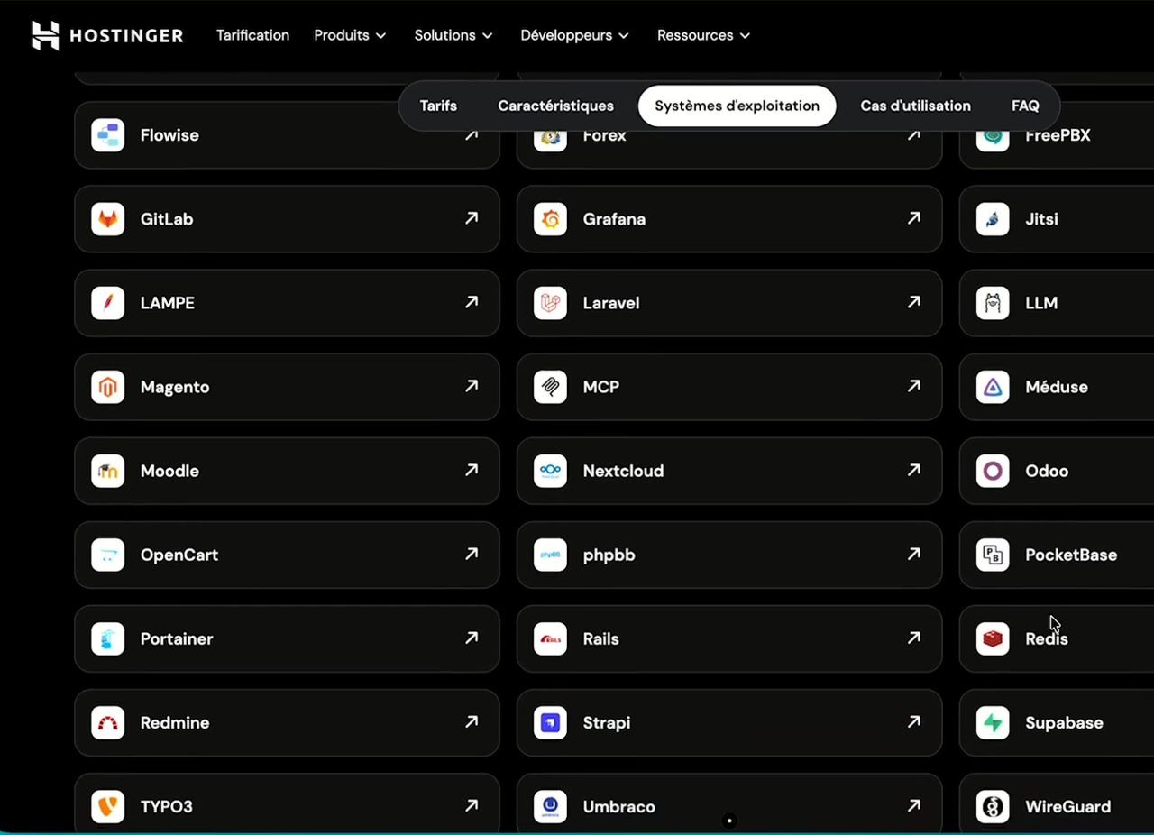Select the Strapi label text

point(607,723)
